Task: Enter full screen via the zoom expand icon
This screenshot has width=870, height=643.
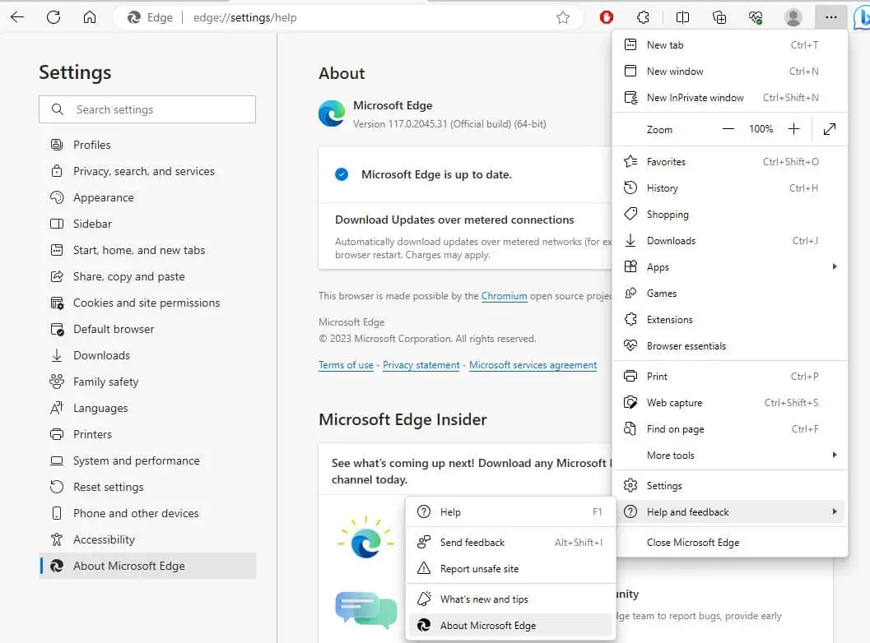Action: pyautogui.click(x=829, y=128)
